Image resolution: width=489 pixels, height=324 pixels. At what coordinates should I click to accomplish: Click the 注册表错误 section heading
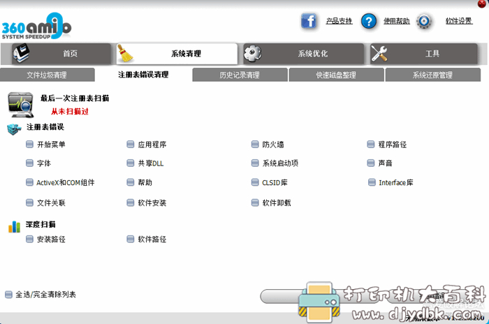tap(45, 127)
